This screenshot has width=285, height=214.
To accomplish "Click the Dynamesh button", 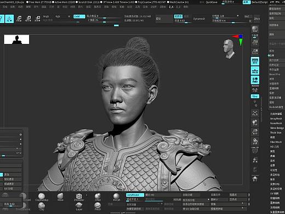I will [x=199, y=19].
